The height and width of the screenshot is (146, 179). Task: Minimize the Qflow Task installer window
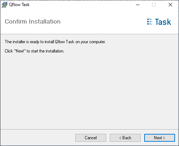[x=138, y=5]
